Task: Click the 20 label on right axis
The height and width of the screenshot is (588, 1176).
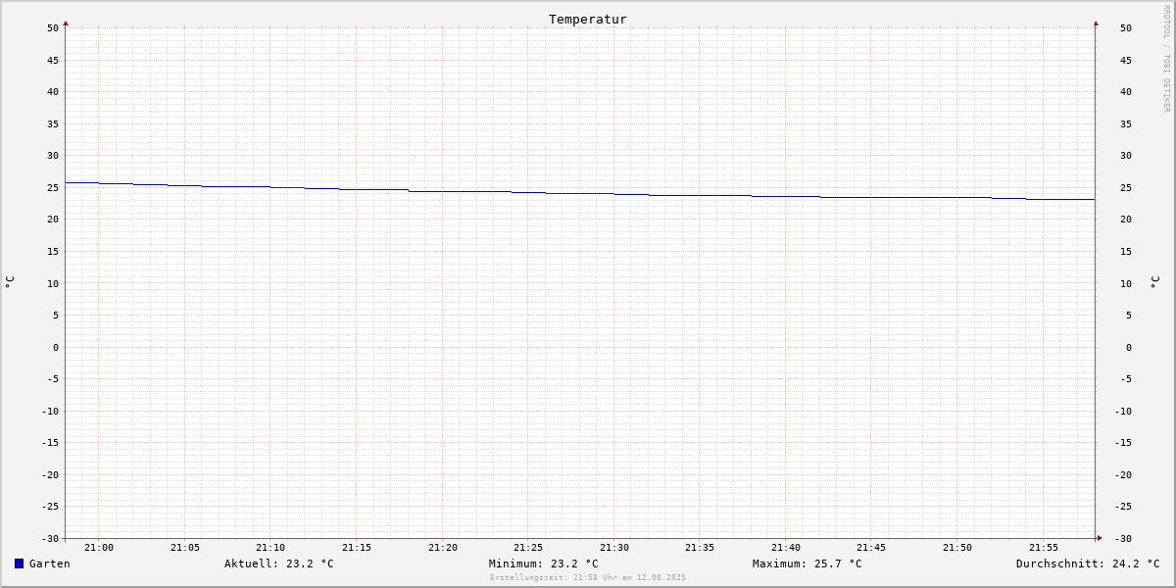Action: (1126, 220)
